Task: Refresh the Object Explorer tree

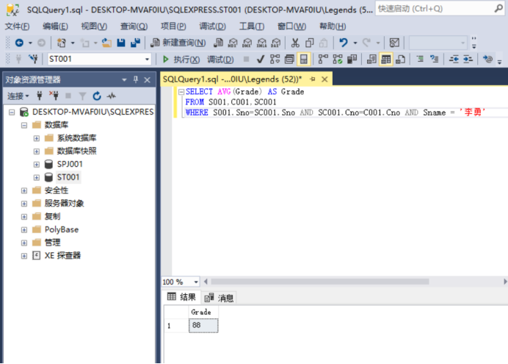Action: [97, 96]
